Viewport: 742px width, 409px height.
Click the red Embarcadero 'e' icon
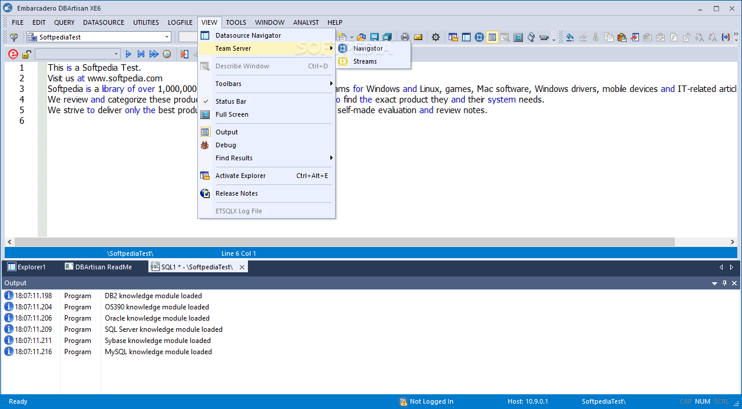tap(13, 54)
